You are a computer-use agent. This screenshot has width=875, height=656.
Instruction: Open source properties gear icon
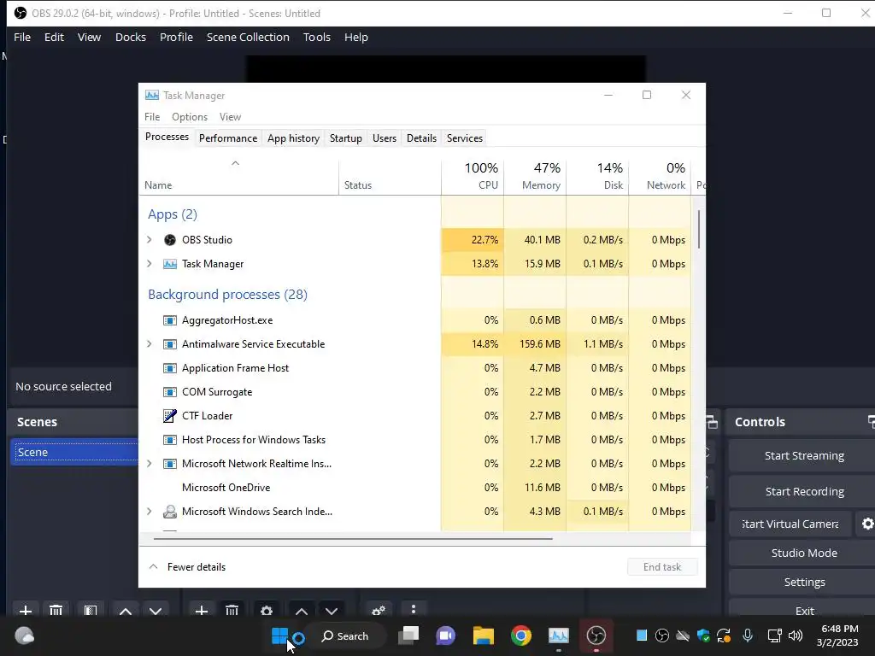[x=267, y=611]
